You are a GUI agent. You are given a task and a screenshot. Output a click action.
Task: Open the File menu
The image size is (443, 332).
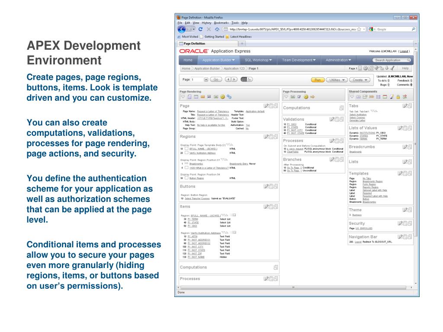(x=180, y=23)
